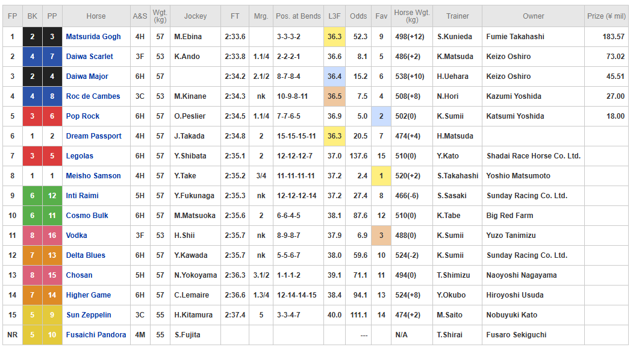Open the Daiwa Major horse link
The width and height of the screenshot is (636, 356).
pos(87,77)
